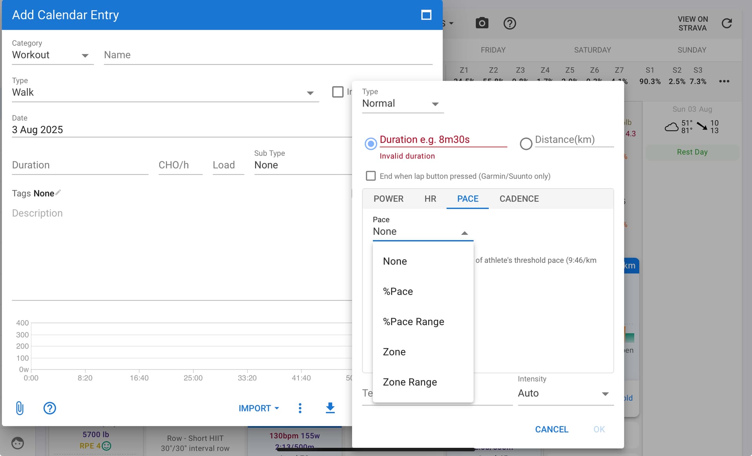Click the camera screenshot icon

pyautogui.click(x=482, y=23)
